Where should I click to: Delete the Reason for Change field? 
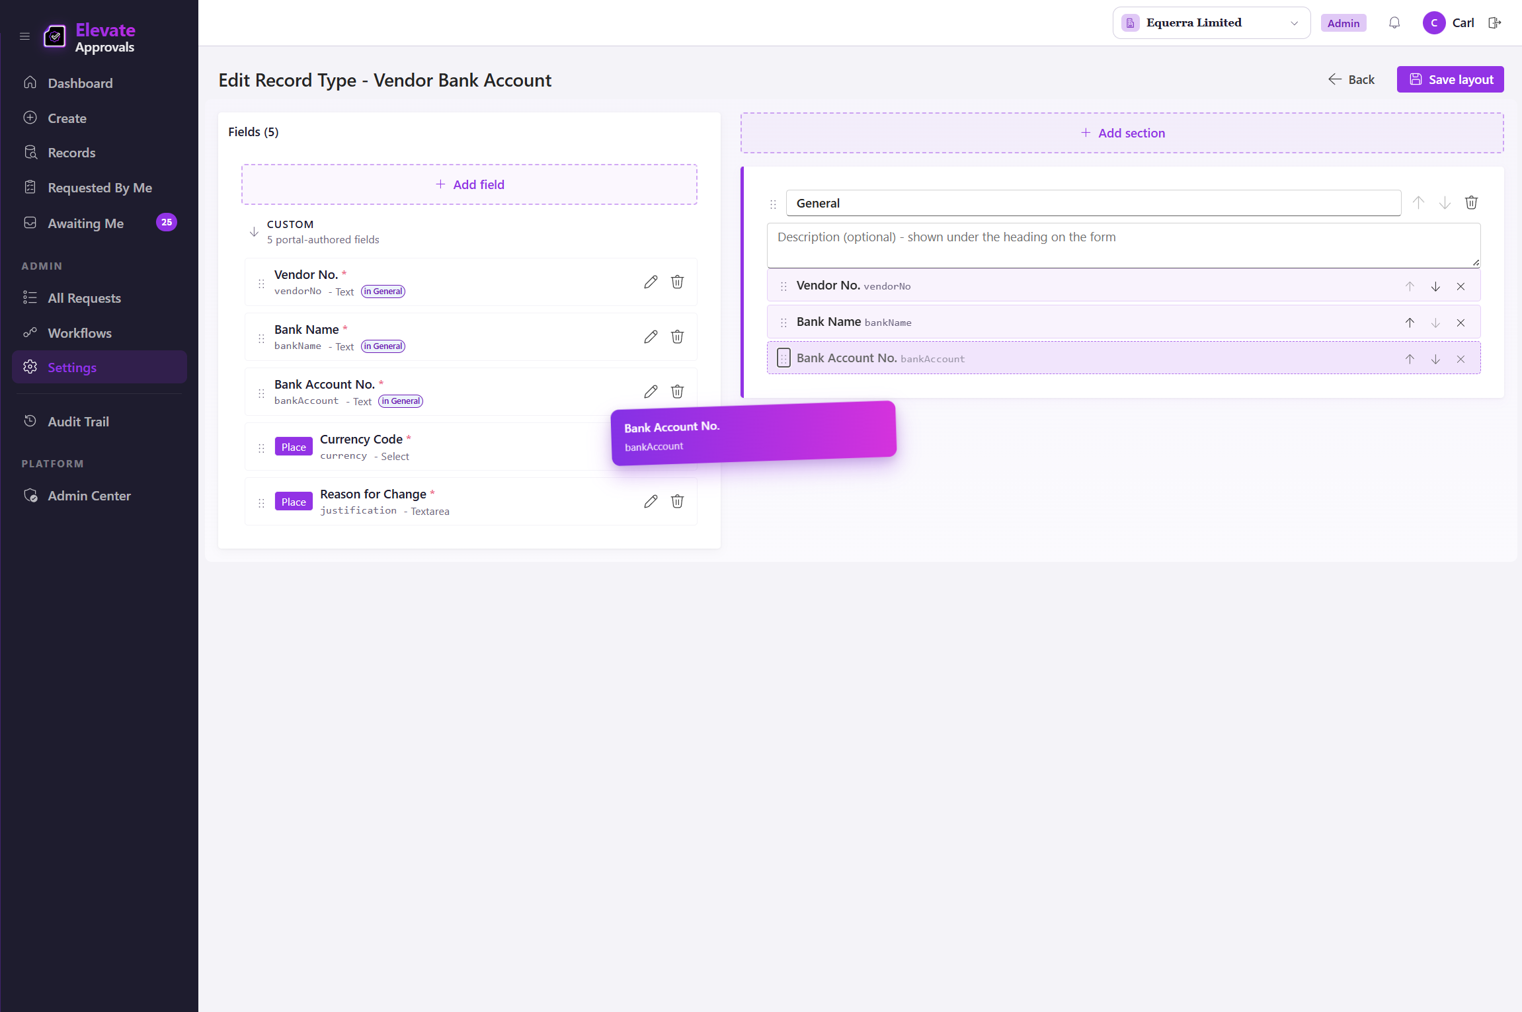coord(677,502)
